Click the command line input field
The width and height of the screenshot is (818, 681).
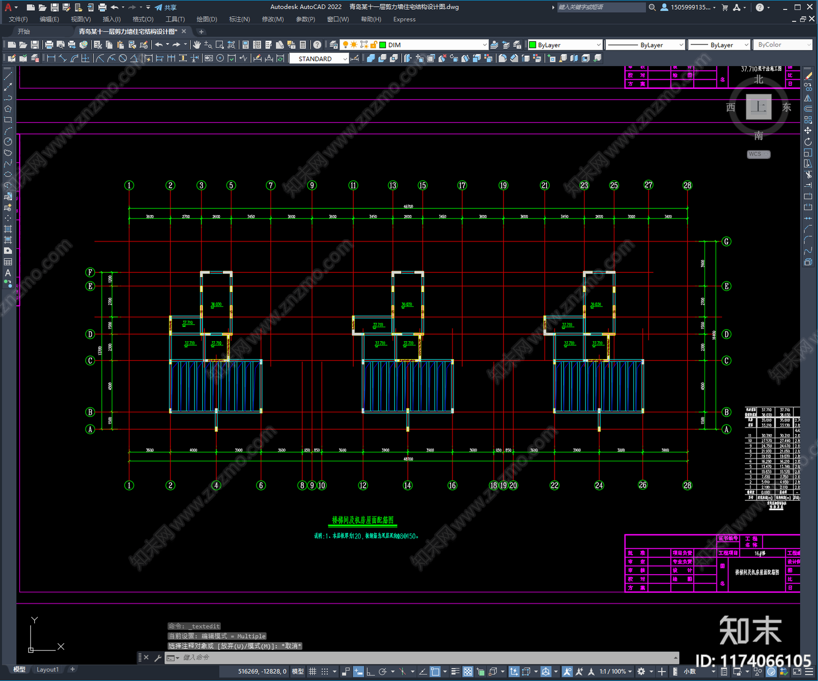(x=422, y=657)
